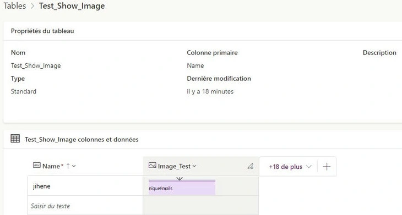Open the Image_Test column dropdown chevron
The height and width of the screenshot is (215, 402).
pyautogui.click(x=194, y=166)
